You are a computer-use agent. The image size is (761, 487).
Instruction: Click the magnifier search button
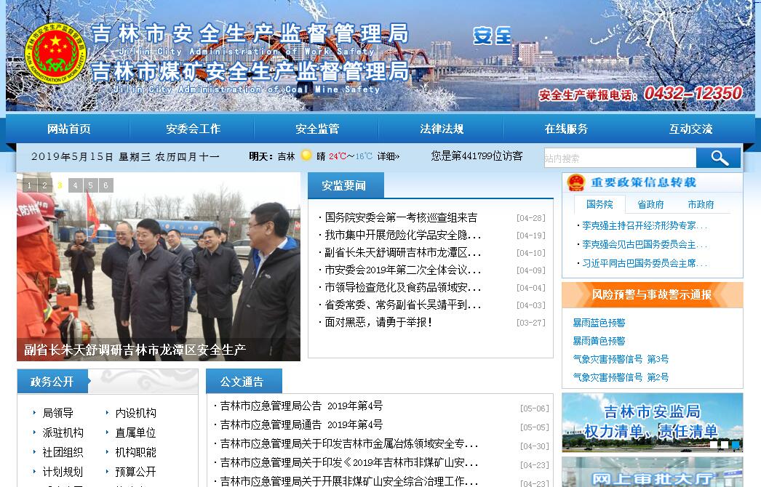tap(718, 158)
